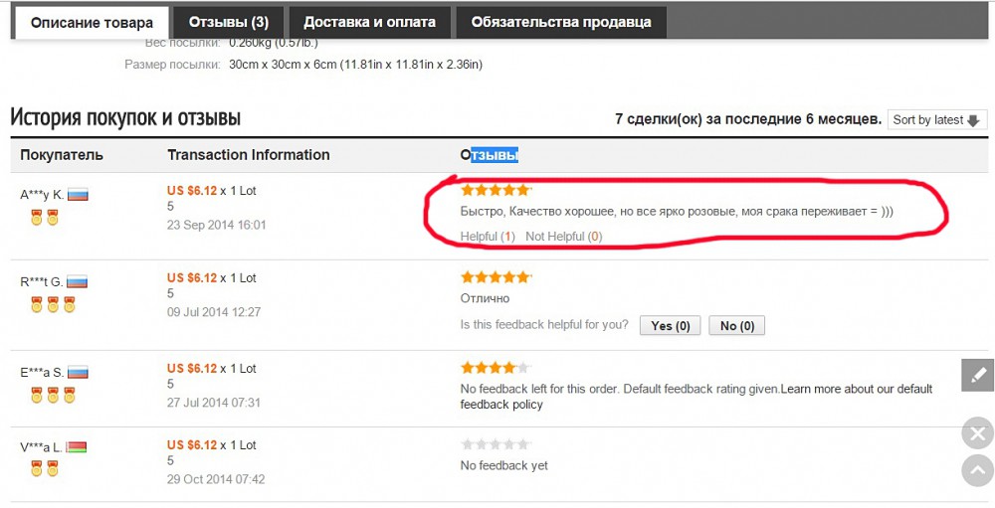Click medal icons under V***a L.
Screen dimensions: 995x508
(45, 469)
